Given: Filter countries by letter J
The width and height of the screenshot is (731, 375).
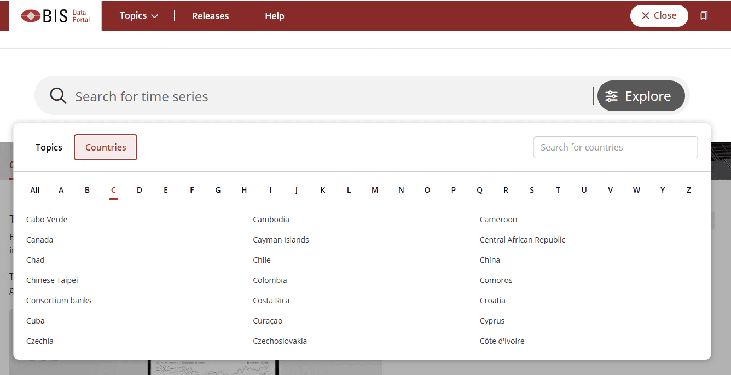Looking at the screenshot, I should click(297, 190).
